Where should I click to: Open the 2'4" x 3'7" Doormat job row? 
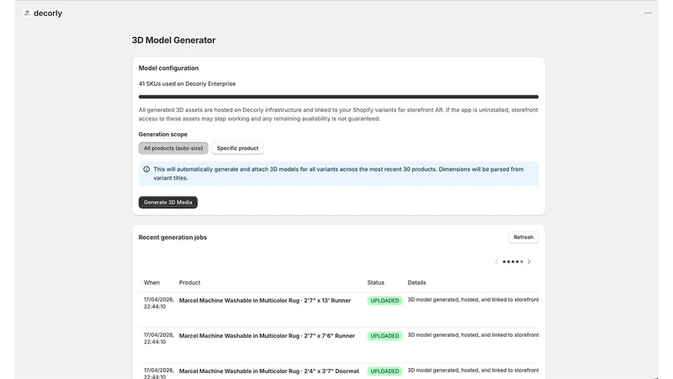338,371
